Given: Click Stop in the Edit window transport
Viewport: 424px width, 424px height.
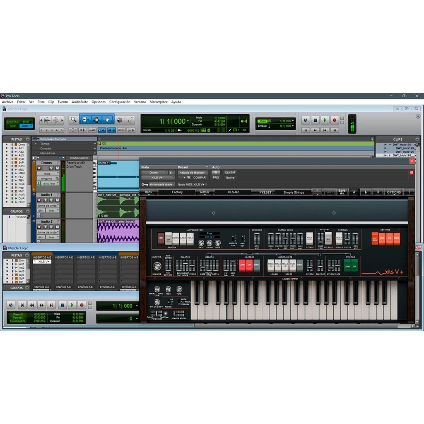Looking at the screenshot, I should point(315,120).
